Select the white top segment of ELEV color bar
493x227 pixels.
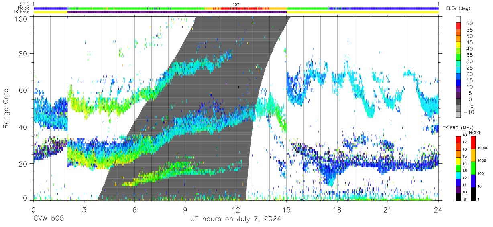[x=458, y=19]
